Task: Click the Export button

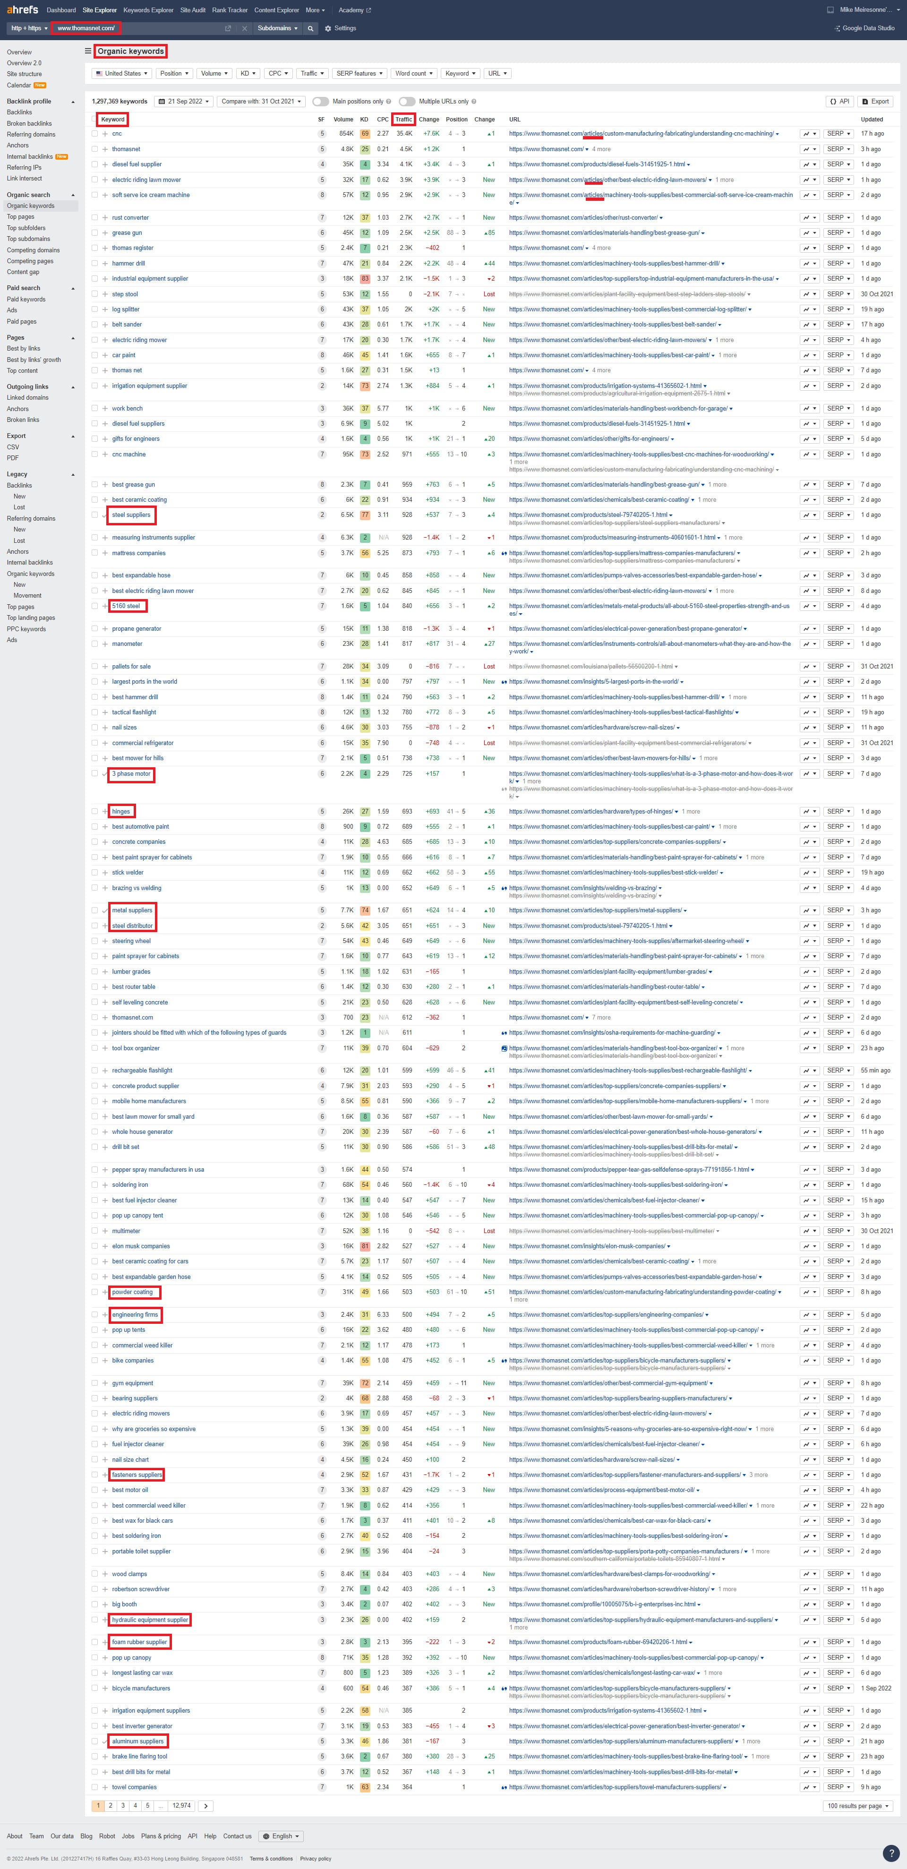Action: [875, 102]
